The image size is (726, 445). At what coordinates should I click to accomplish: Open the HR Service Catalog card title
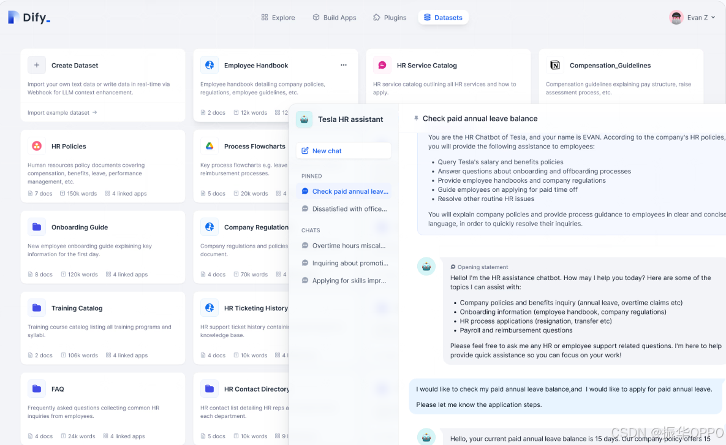(x=427, y=66)
